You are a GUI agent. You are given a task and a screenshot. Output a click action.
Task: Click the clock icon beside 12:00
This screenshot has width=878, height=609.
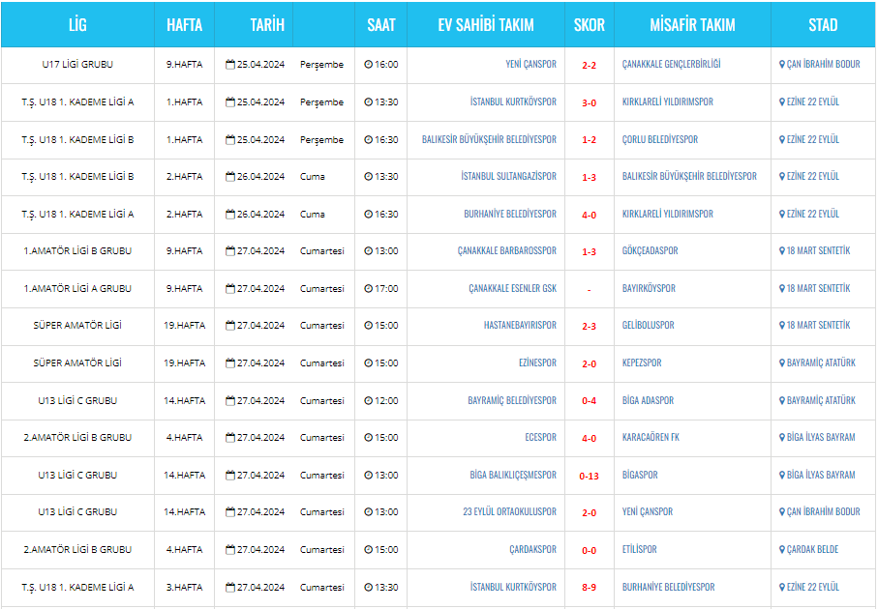[x=368, y=400]
